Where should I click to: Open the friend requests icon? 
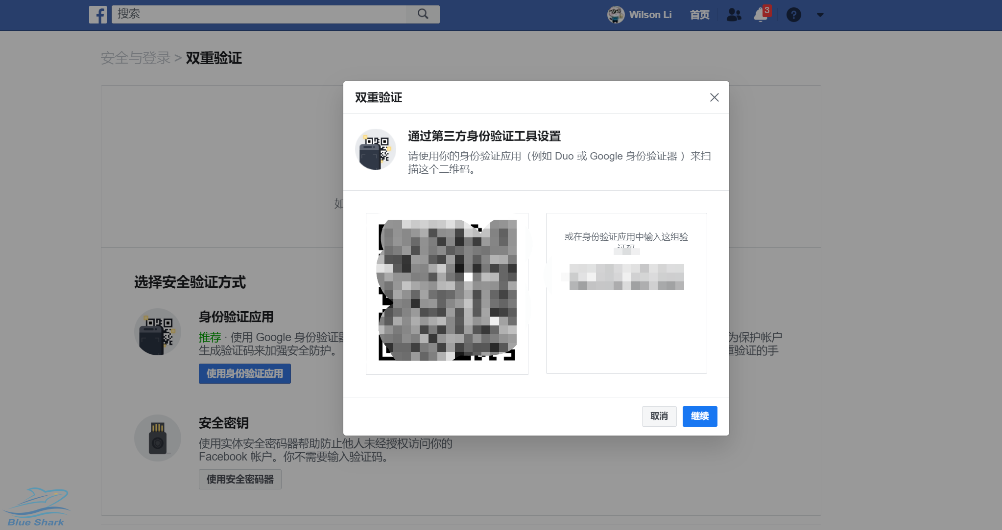(734, 15)
